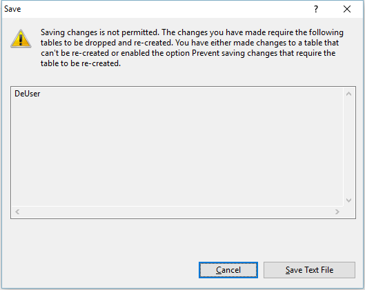Click the blank dialog area left of the Cancel button
Viewport: 365px width, 290px height.
pos(100,270)
